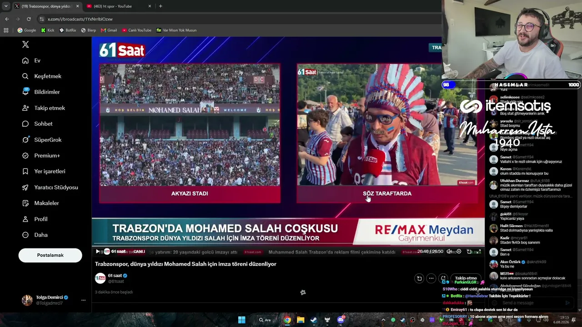Click the Tolga Demirci profile avatar
582x327 pixels.
pyautogui.click(x=27, y=300)
